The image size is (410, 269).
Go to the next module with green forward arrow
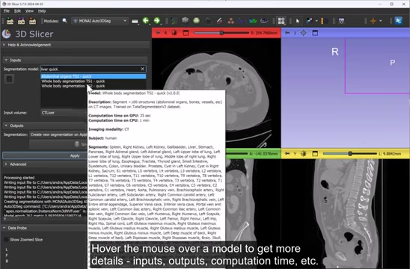coord(157,21)
